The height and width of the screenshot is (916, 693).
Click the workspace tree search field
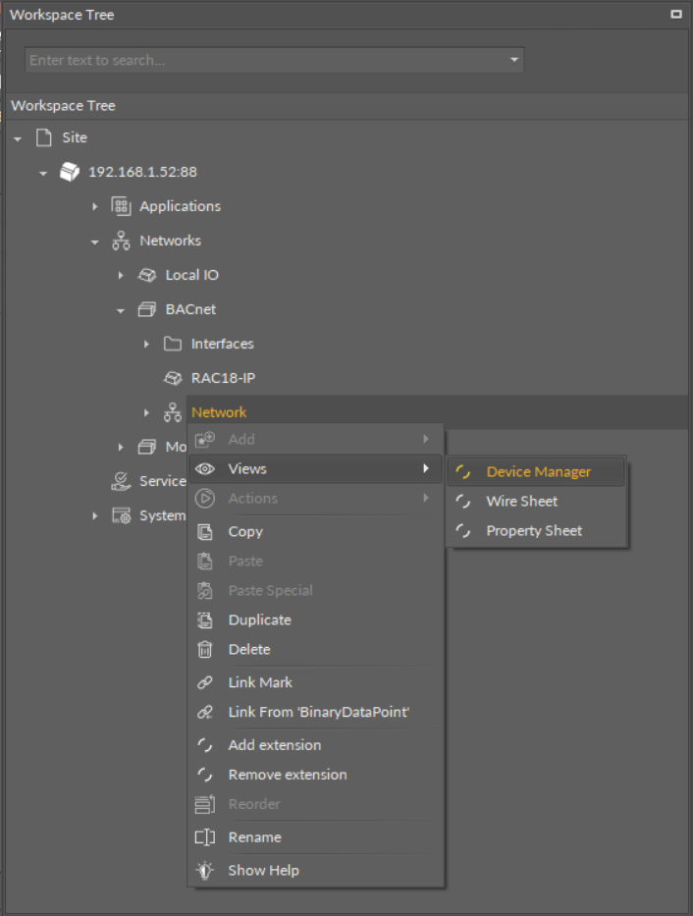click(x=265, y=60)
